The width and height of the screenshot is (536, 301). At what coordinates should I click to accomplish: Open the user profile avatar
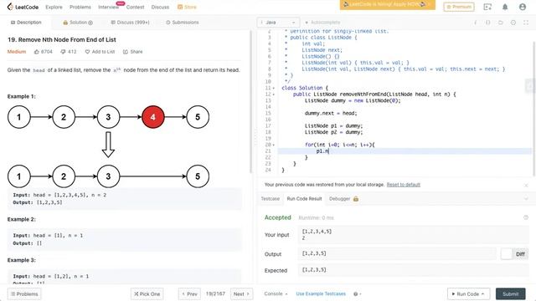point(523,7)
